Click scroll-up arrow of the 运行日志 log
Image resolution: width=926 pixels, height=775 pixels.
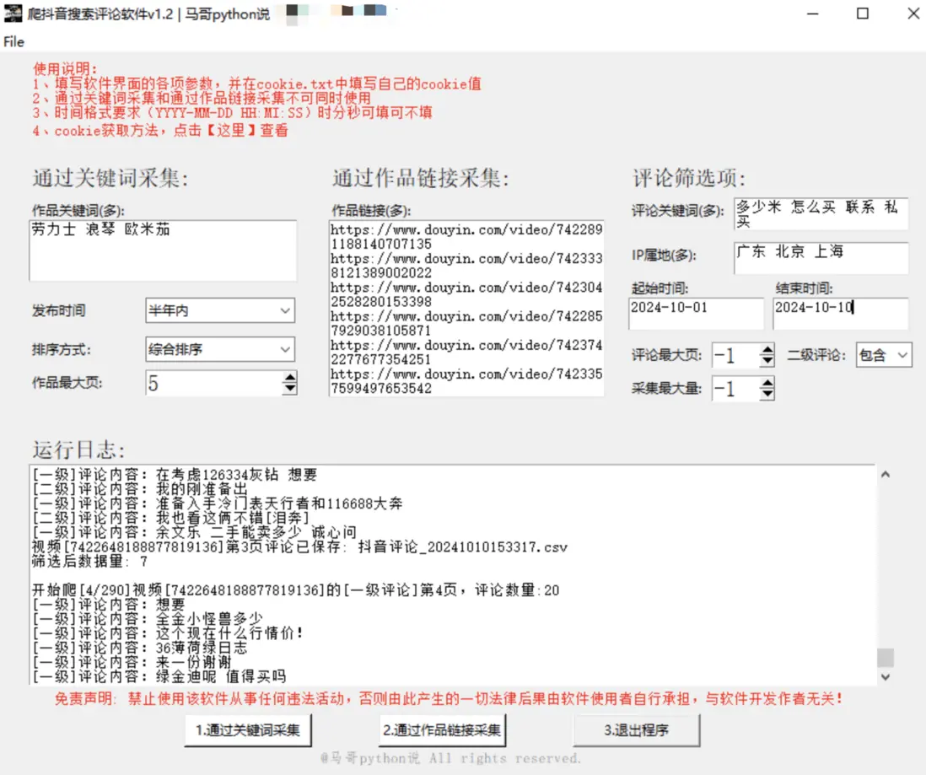885,474
